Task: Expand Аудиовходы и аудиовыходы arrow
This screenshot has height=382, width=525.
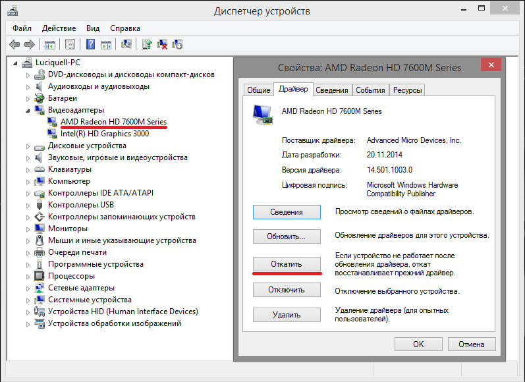Action: [x=28, y=87]
